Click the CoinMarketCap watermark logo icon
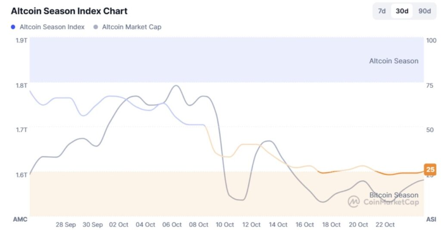The height and width of the screenshot is (230, 441). tap(354, 201)
